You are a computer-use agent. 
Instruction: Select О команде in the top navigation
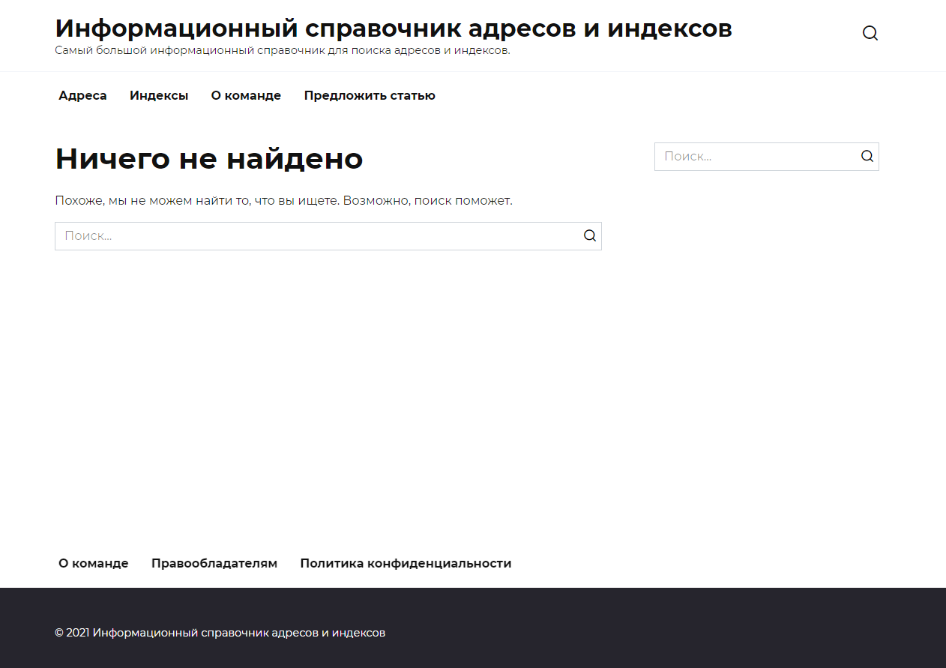pos(246,96)
